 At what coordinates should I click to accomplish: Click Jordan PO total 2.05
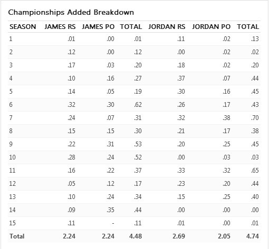click(224, 236)
